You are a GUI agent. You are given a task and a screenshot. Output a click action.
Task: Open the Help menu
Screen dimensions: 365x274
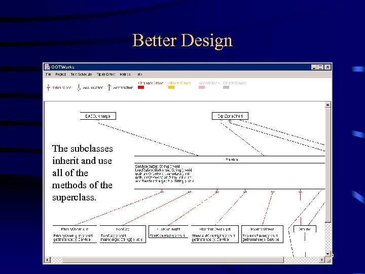click(140, 74)
